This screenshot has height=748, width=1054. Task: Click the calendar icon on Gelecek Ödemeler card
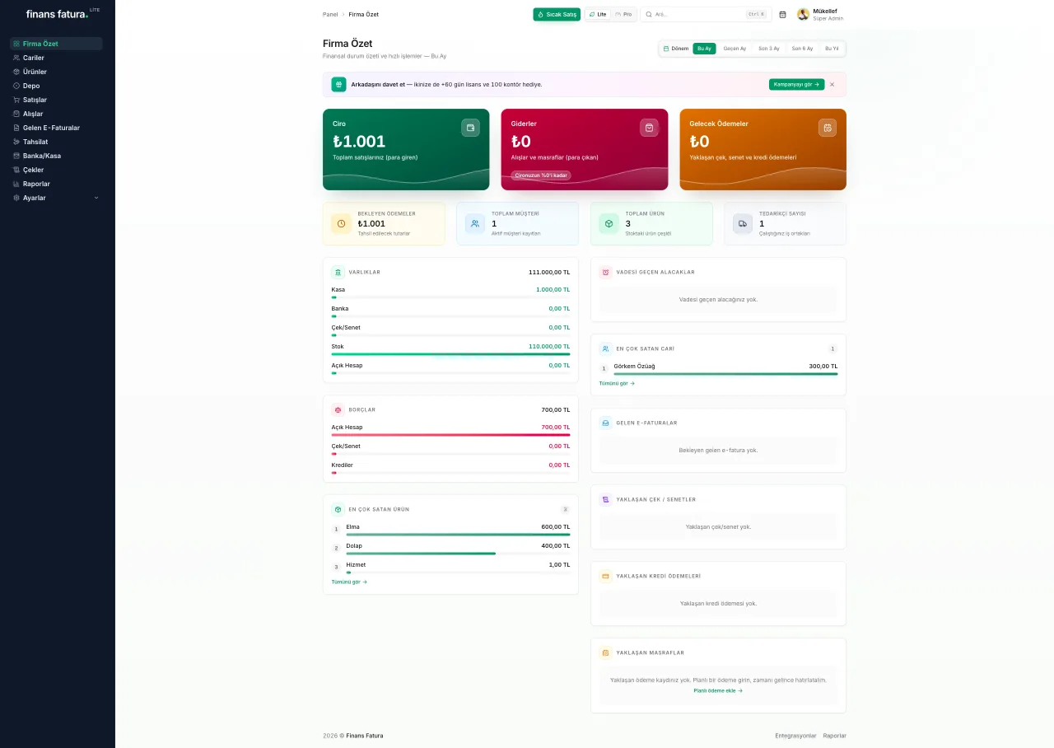(828, 128)
